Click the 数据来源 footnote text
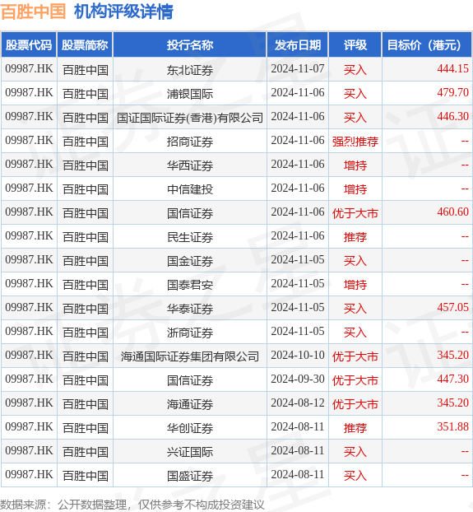 pyautogui.click(x=132, y=505)
